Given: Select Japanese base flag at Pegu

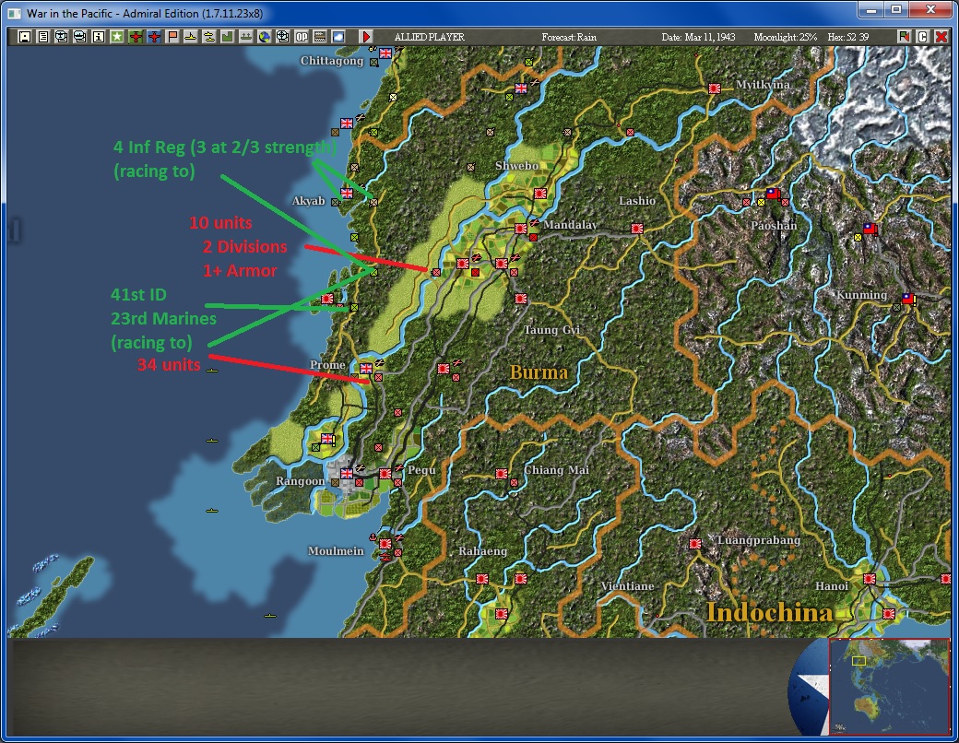Looking at the screenshot, I should [x=385, y=473].
